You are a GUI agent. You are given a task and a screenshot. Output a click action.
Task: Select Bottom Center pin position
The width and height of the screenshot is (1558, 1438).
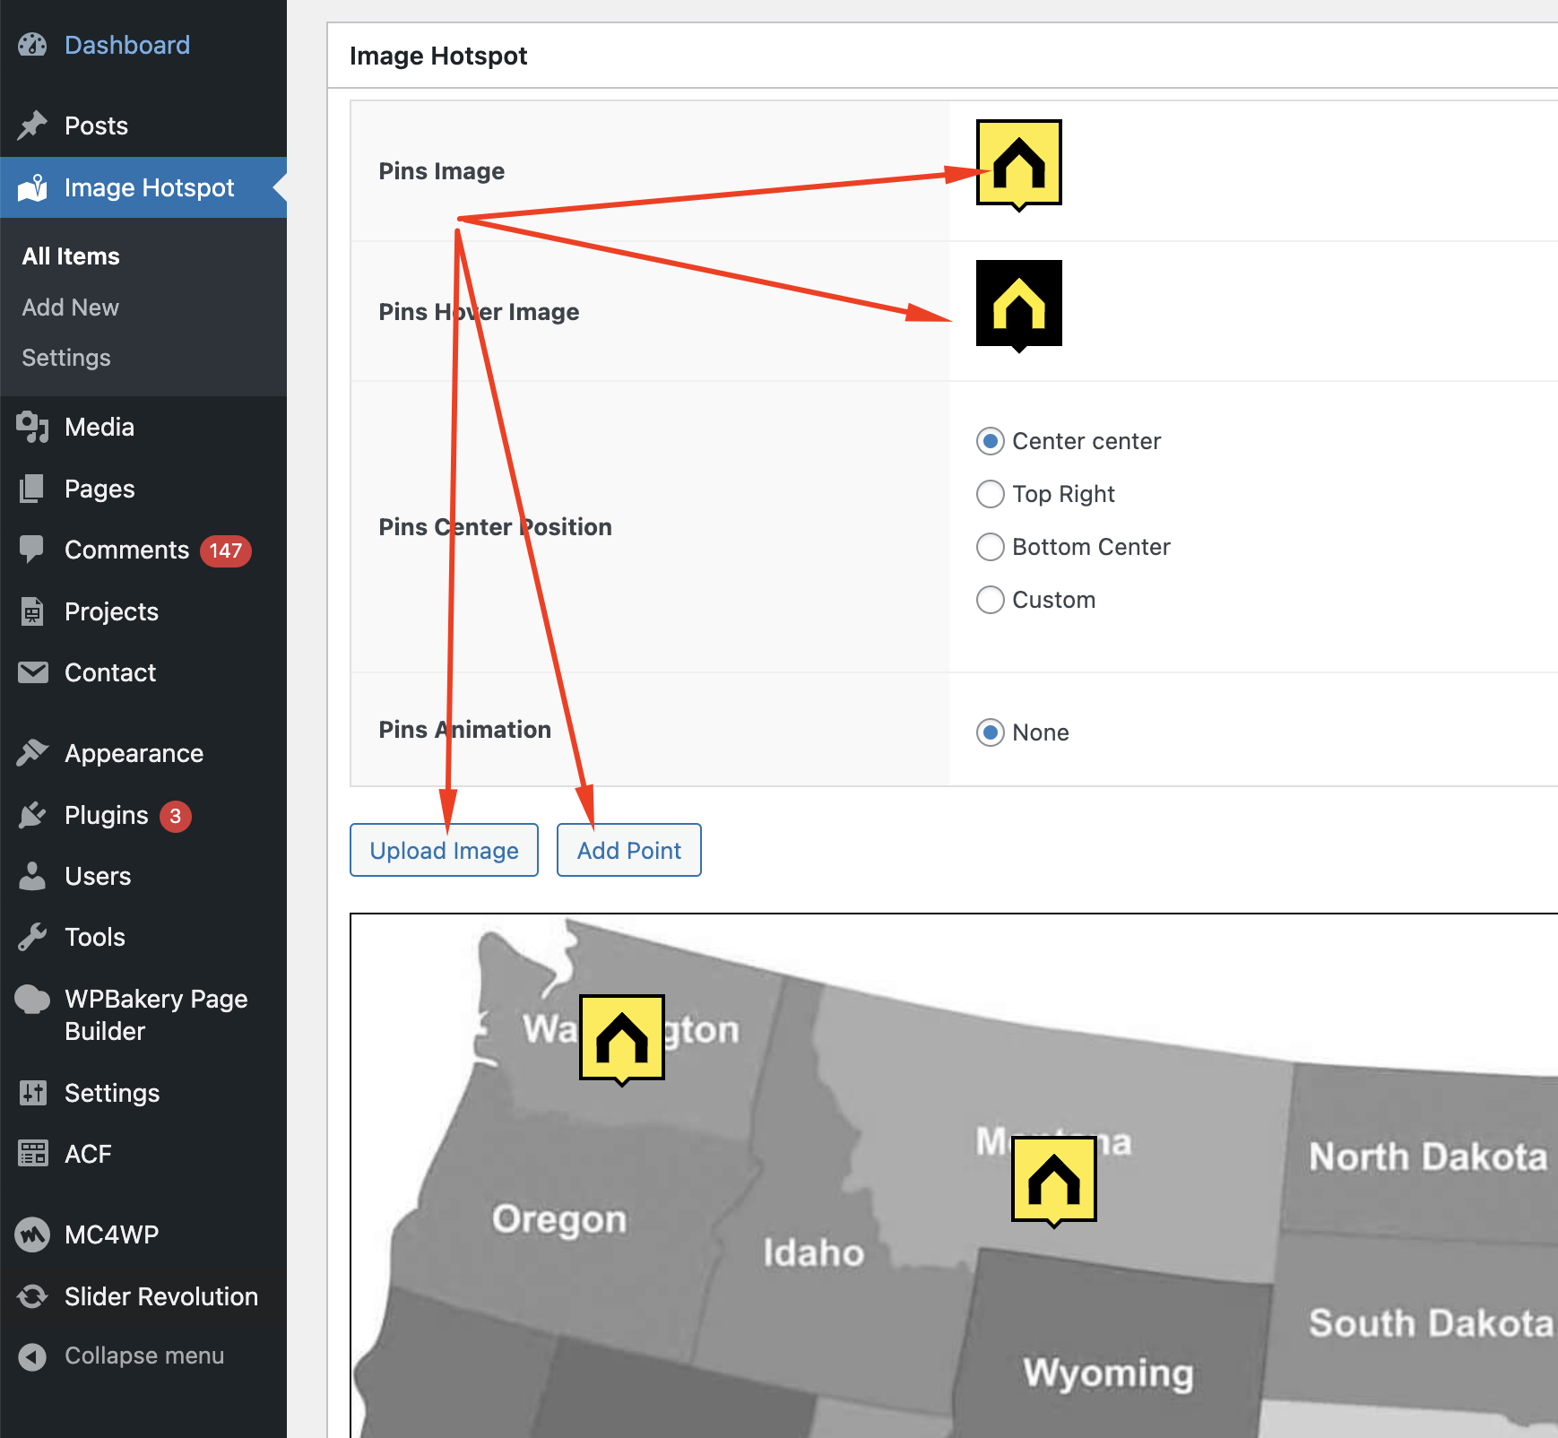(x=991, y=547)
